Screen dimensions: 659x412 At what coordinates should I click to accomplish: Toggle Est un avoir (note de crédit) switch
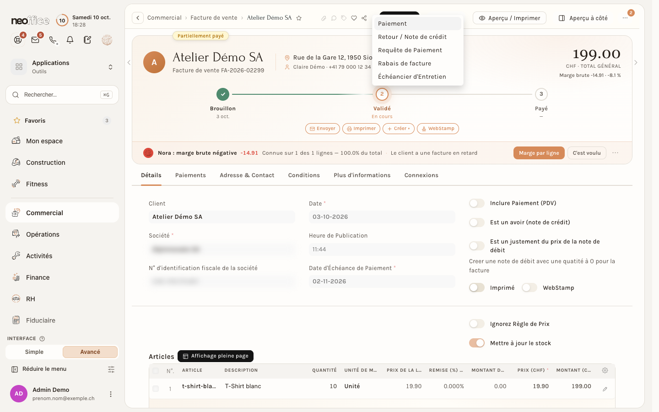(477, 222)
